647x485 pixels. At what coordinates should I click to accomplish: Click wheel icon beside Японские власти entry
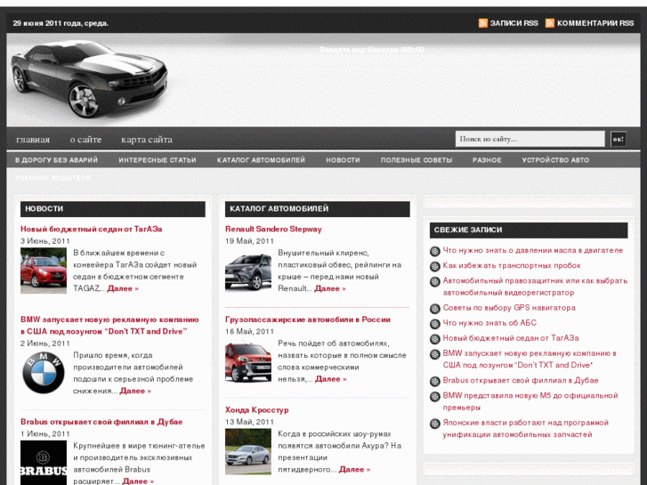[435, 424]
